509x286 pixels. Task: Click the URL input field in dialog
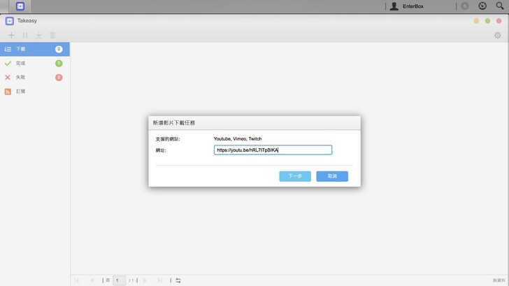point(273,150)
